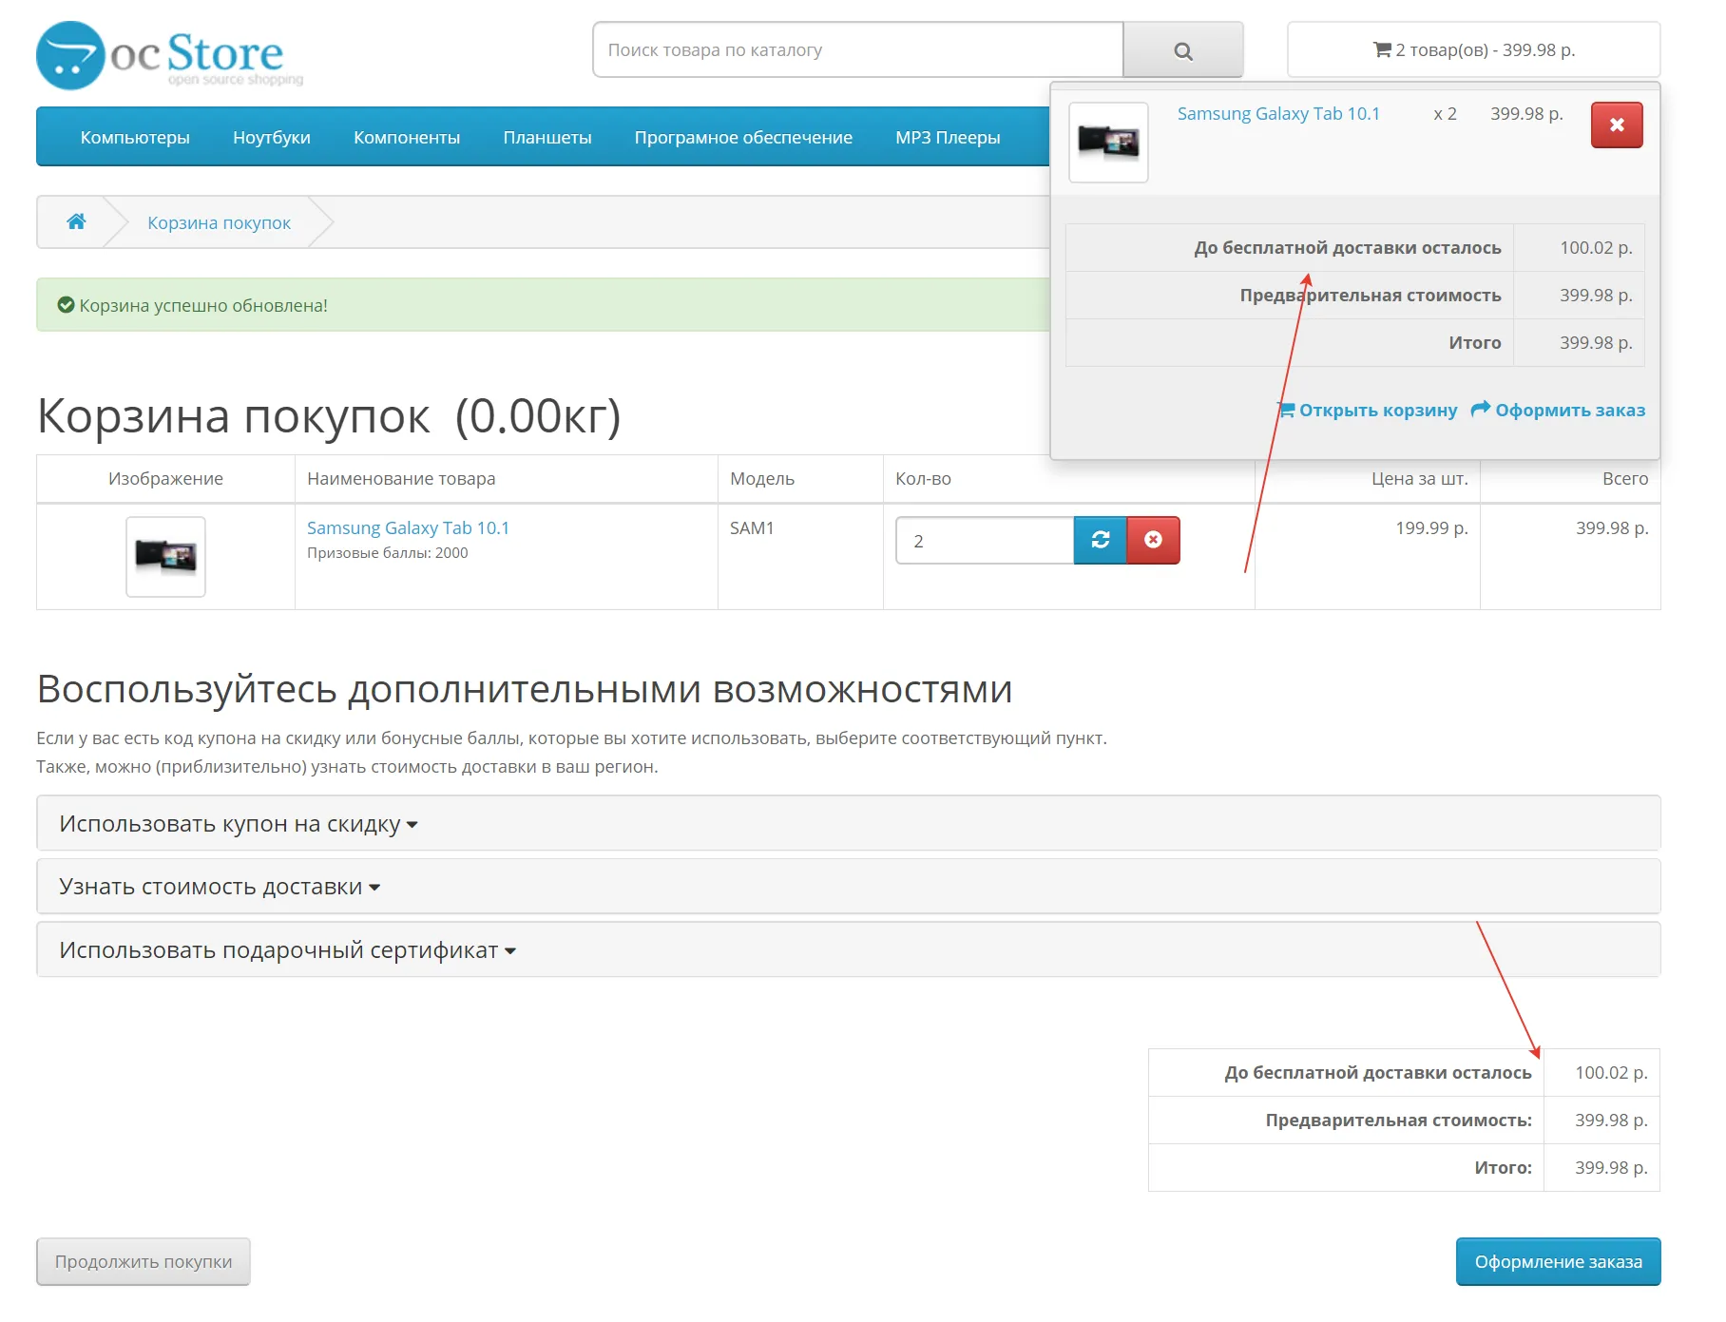
Task: Click the magnifying glass search button
Action: coord(1182,50)
